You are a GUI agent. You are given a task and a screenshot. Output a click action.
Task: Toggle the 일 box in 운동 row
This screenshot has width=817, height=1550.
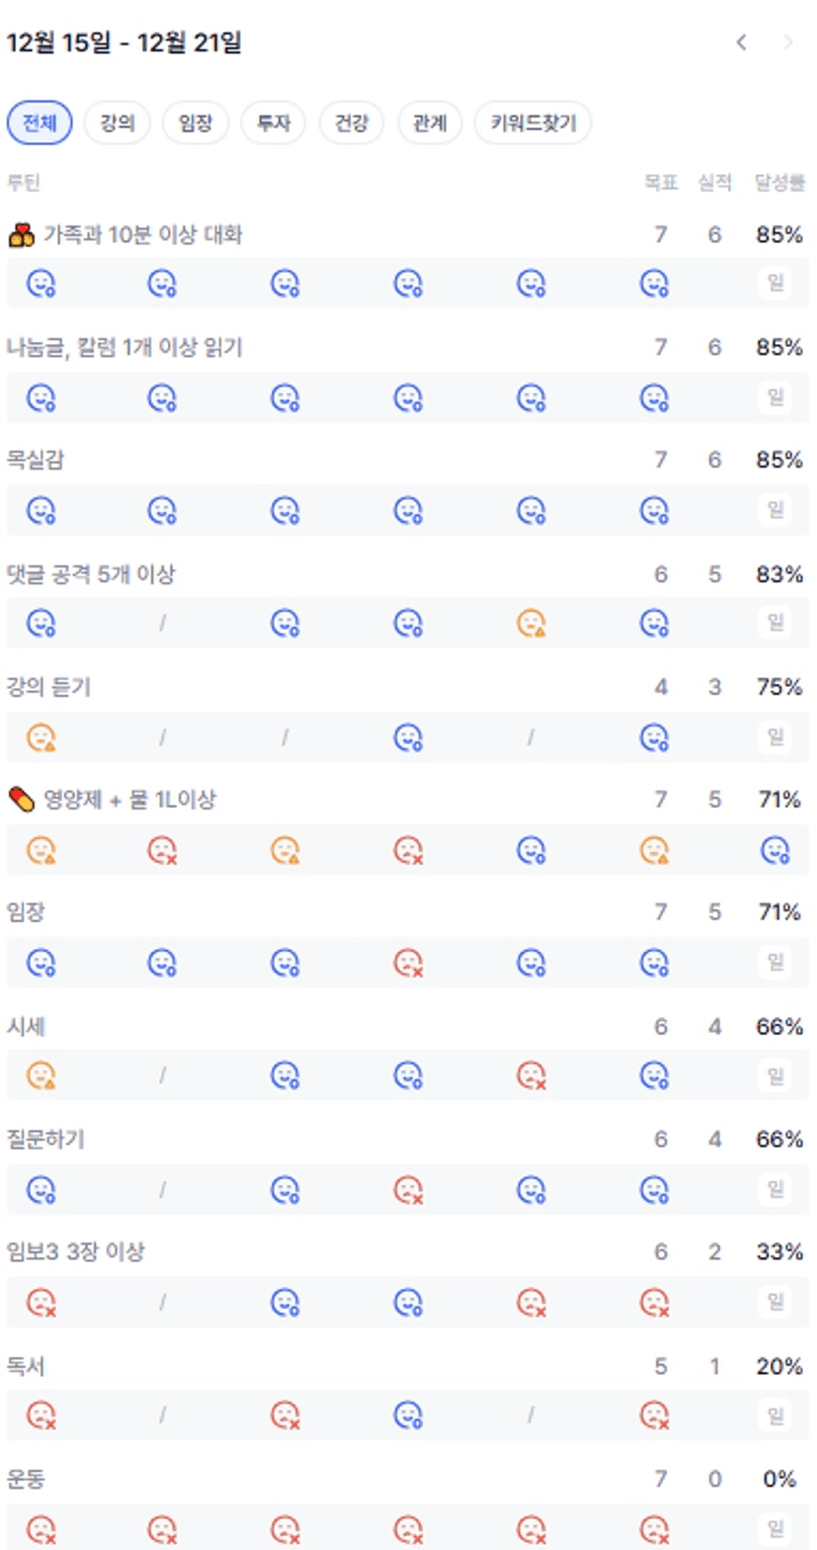tap(776, 1527)
